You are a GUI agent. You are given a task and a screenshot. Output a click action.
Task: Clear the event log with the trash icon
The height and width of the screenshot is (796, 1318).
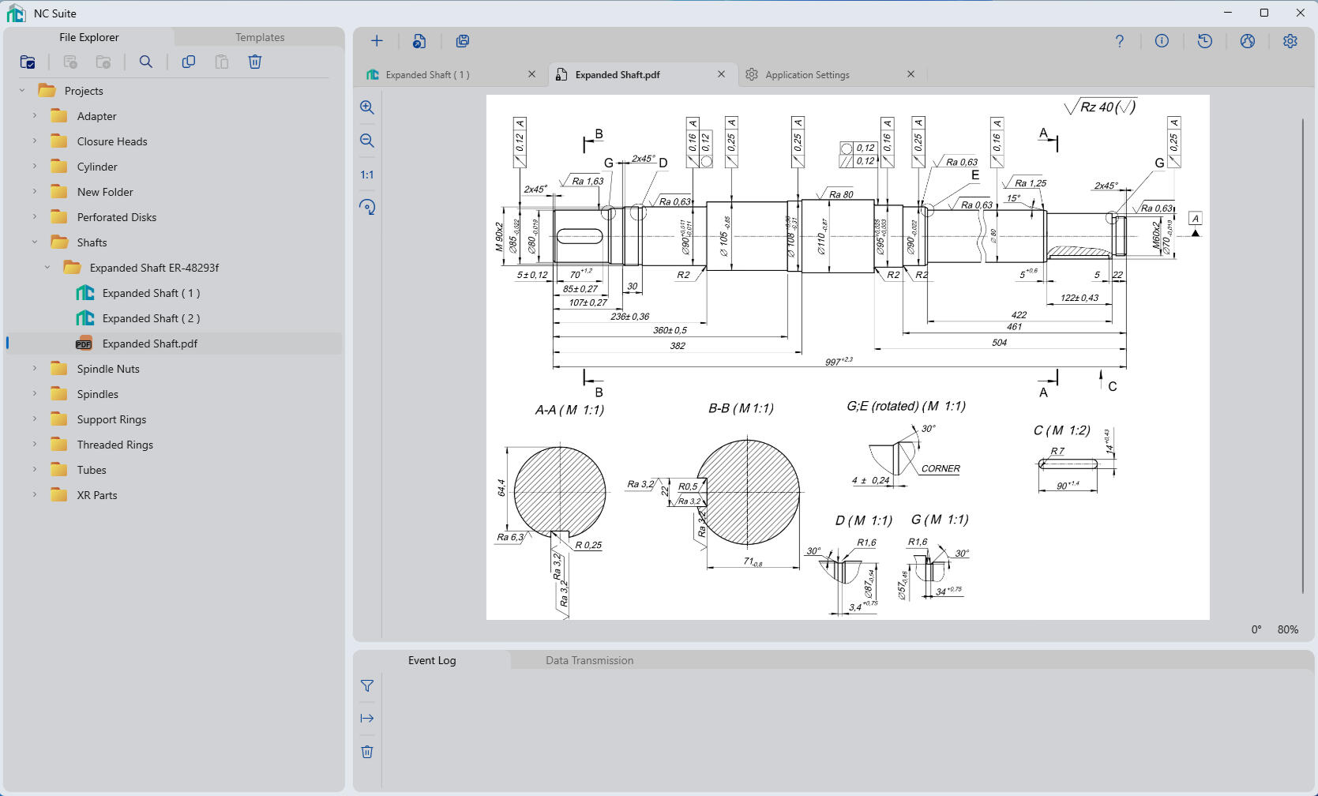click(x=367, y=752)
